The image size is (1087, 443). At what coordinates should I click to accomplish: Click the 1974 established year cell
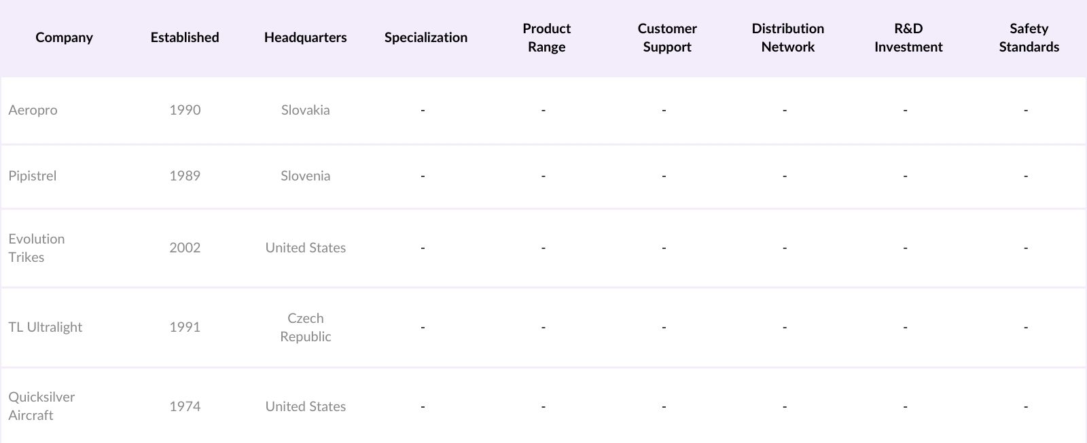coord(185,406)
